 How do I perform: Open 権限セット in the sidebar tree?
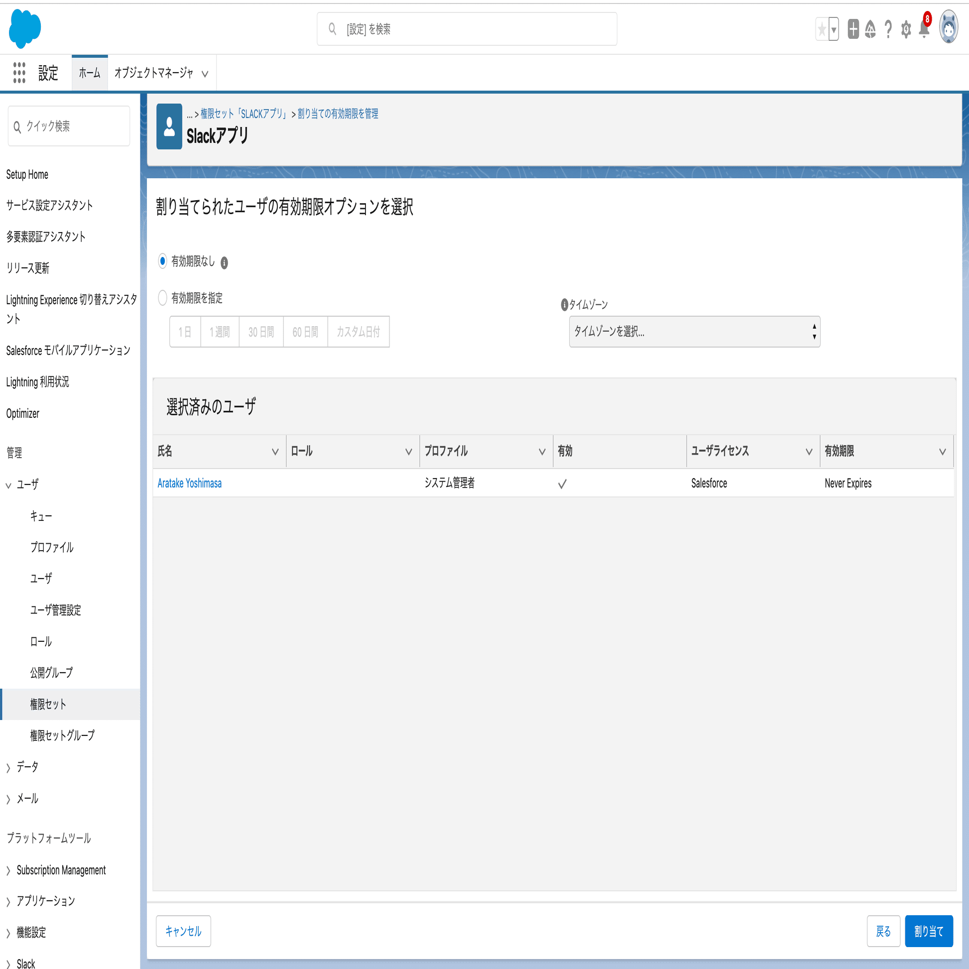(x=48, y=704)
